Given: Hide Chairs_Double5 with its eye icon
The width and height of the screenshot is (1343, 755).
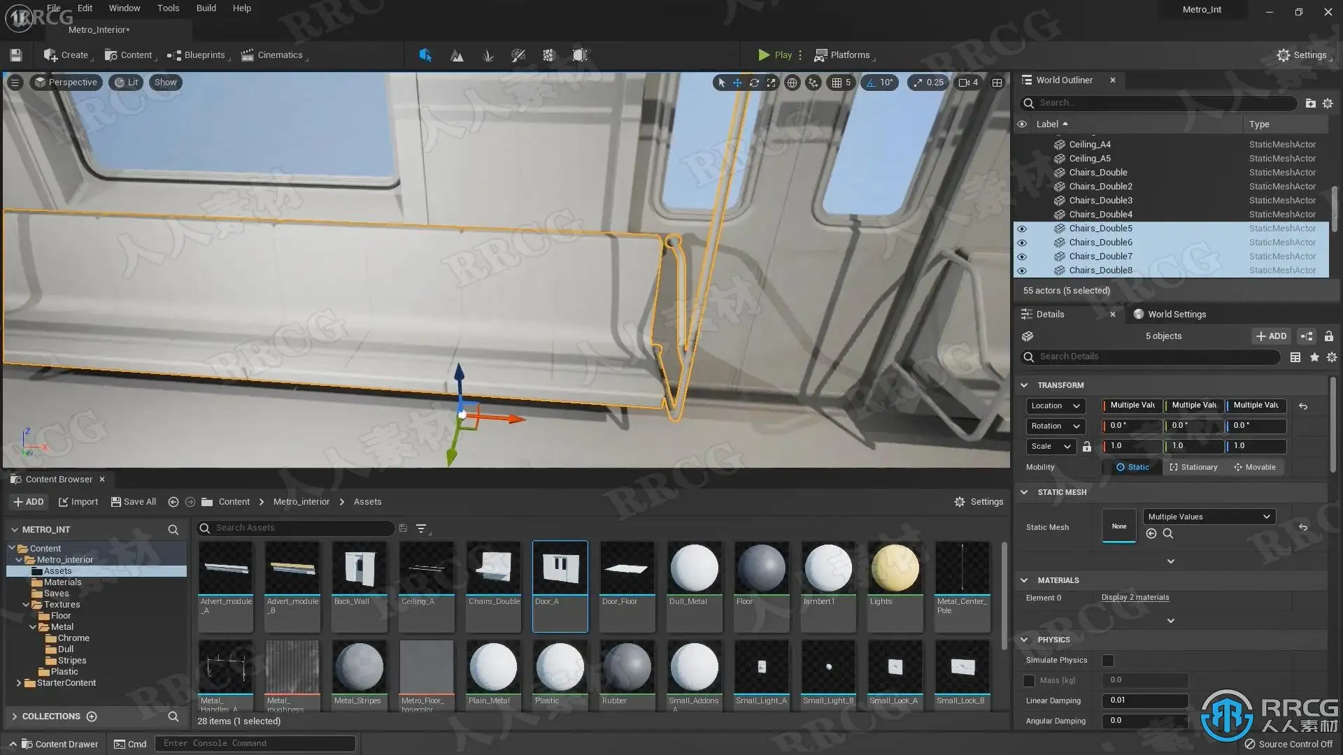Looking at the screenshot, I should 1022,229.
